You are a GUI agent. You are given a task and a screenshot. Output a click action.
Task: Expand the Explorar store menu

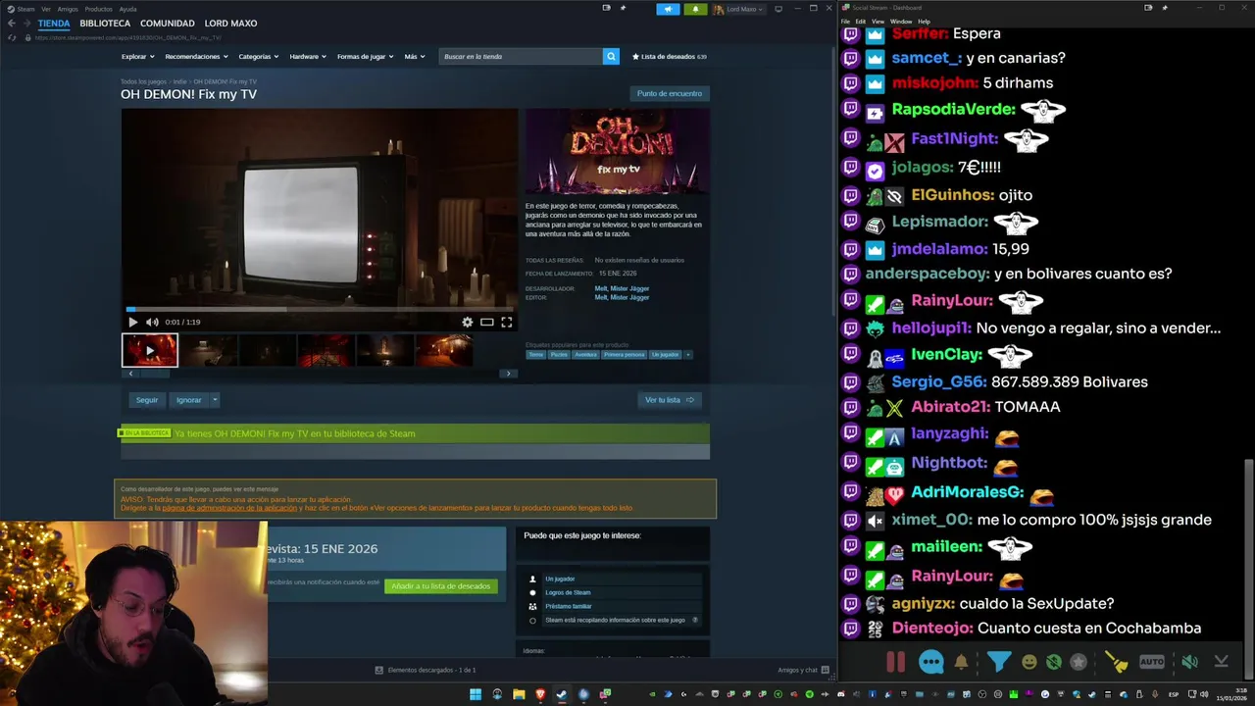pyautogui.click(x=137, y=57)
